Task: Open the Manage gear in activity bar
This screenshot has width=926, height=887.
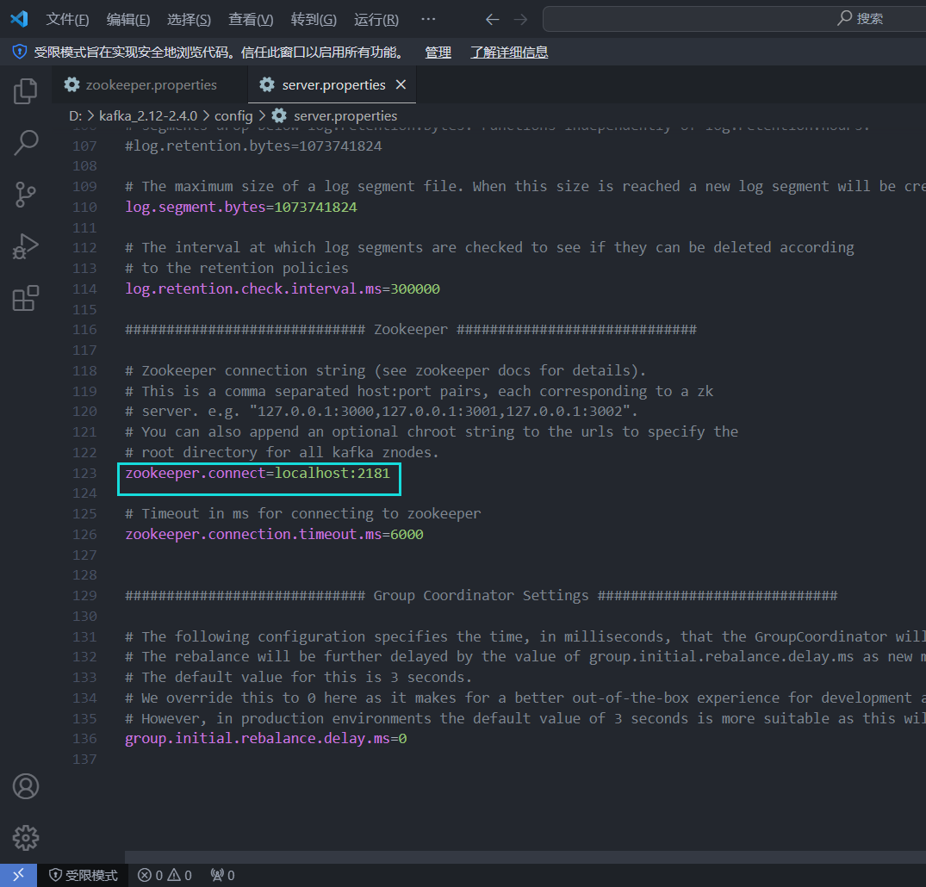Action: click(25, 837)
